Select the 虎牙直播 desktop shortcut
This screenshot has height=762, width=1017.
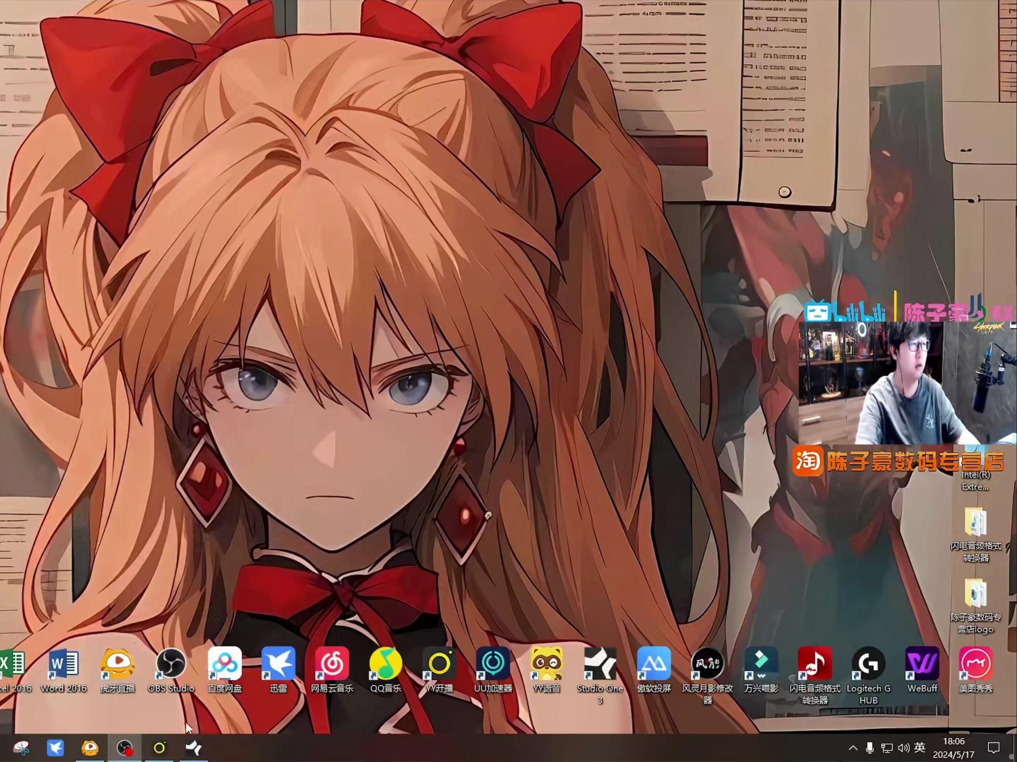[117, 670]
